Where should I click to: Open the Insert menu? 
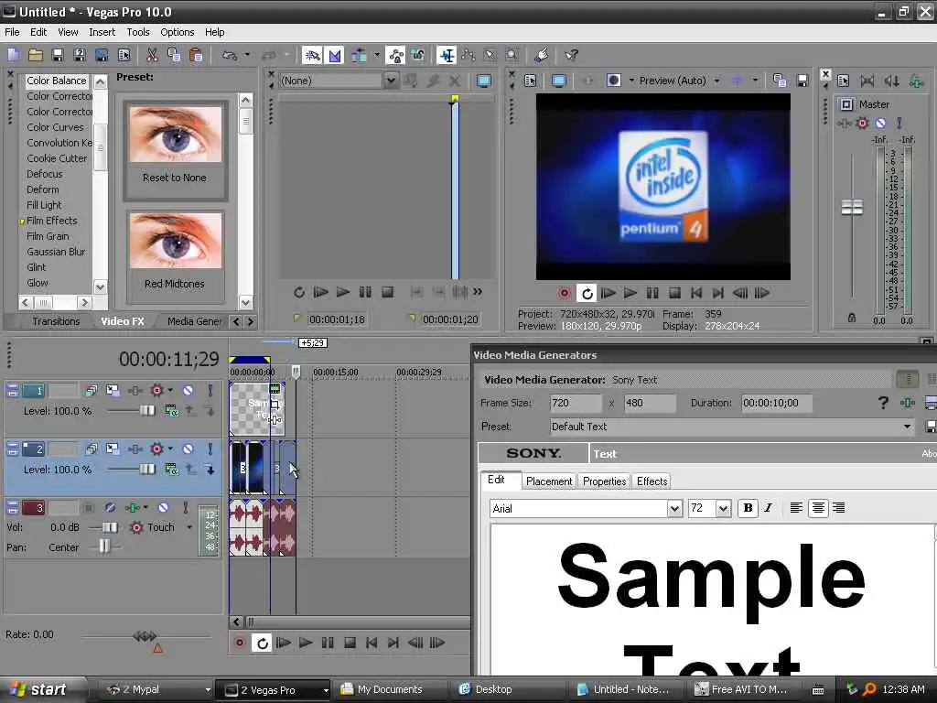coord(102,32)
